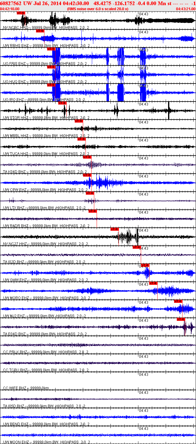Click the RMS noise scaling note

[98, 9]
